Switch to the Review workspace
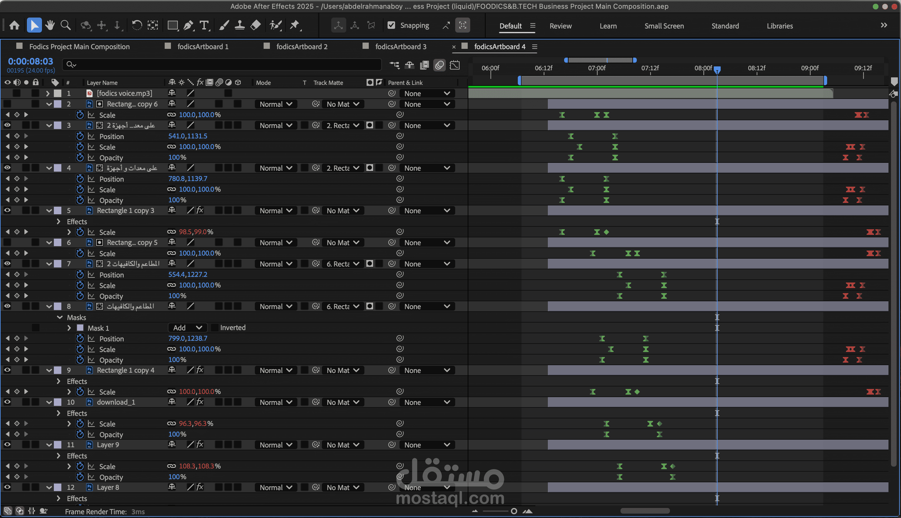901x518 pixels. [x=560, y=26]
